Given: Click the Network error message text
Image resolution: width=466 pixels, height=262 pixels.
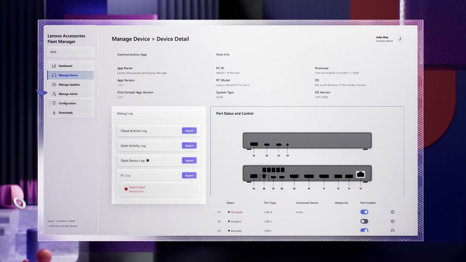Looking at the screenshot, I should [137, 191].
